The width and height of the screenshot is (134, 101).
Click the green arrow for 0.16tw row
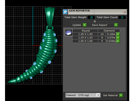118,34
